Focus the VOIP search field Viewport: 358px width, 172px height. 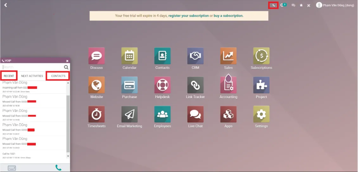pyautogui.click(x=33, y=67)
